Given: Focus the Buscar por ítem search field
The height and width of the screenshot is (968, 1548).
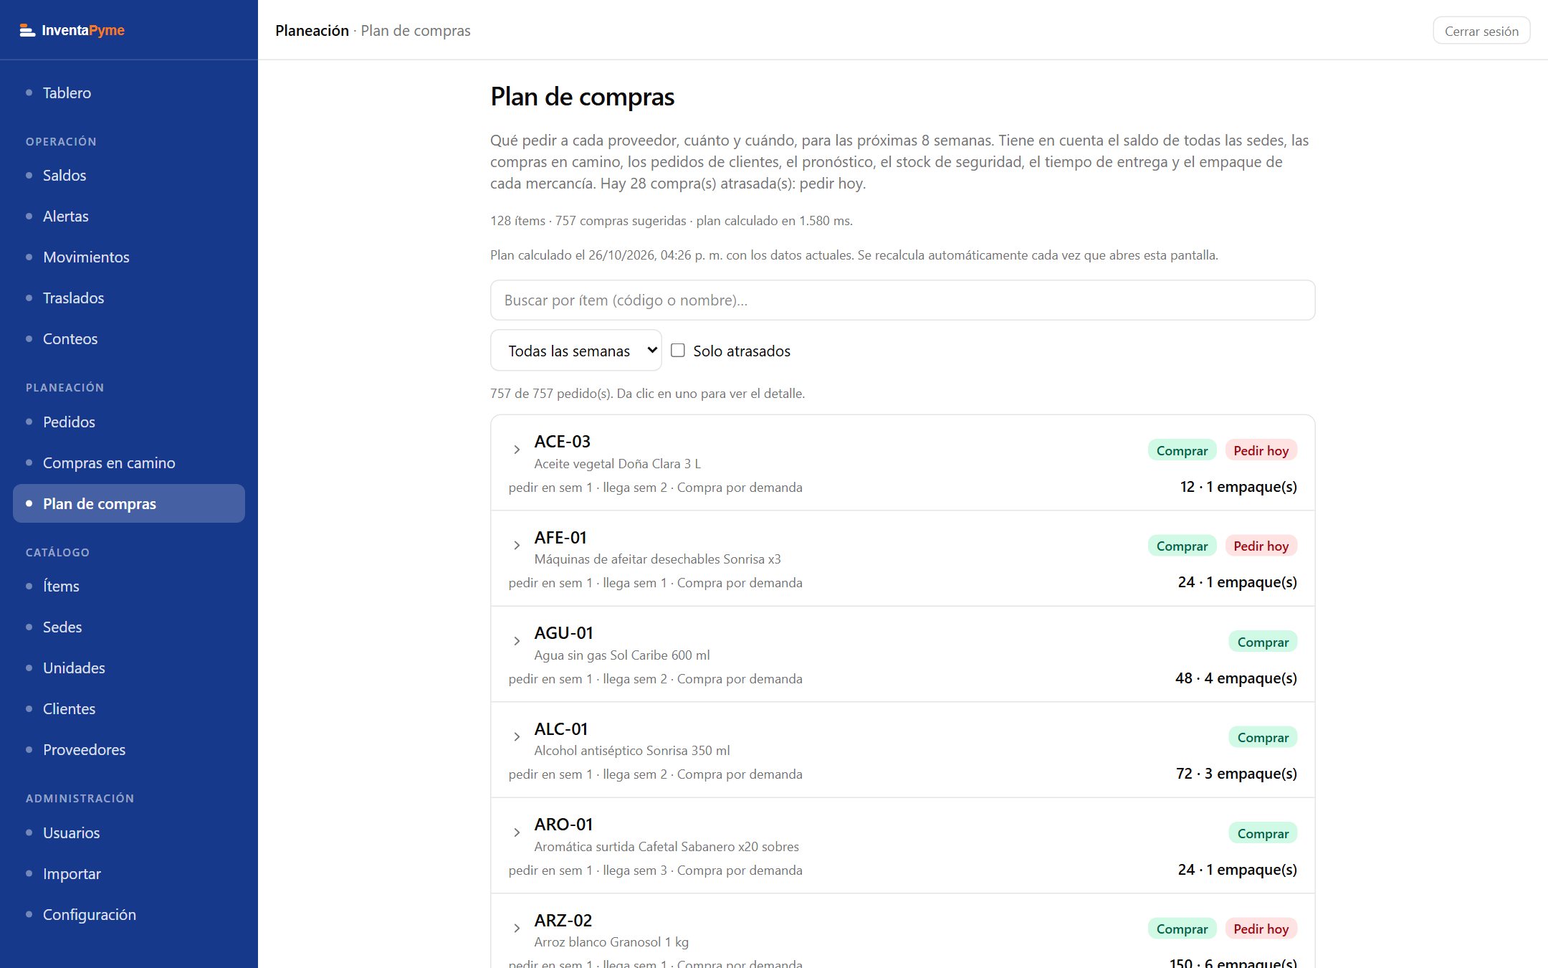Looking at the screenshot, I should (902, 300).
